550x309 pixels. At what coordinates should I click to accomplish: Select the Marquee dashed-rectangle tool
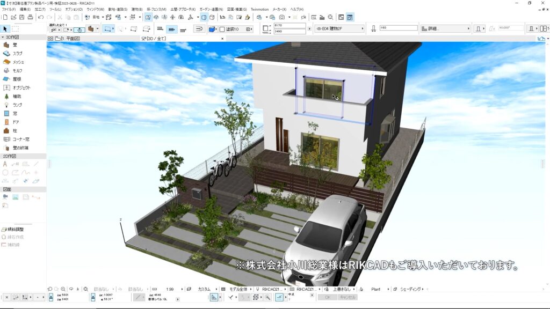coord(15,29)
